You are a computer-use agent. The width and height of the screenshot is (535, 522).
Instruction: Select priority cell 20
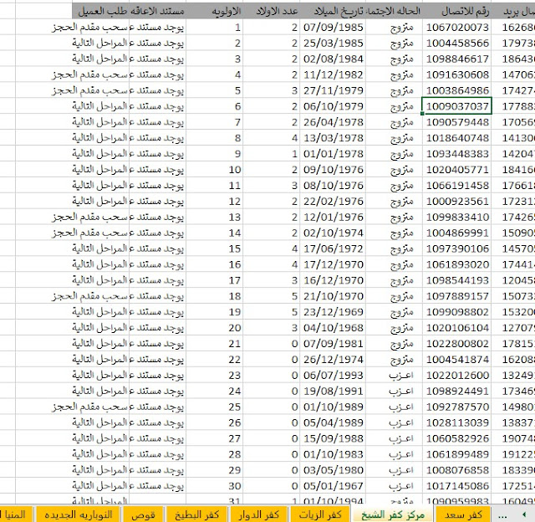point(214,328)
